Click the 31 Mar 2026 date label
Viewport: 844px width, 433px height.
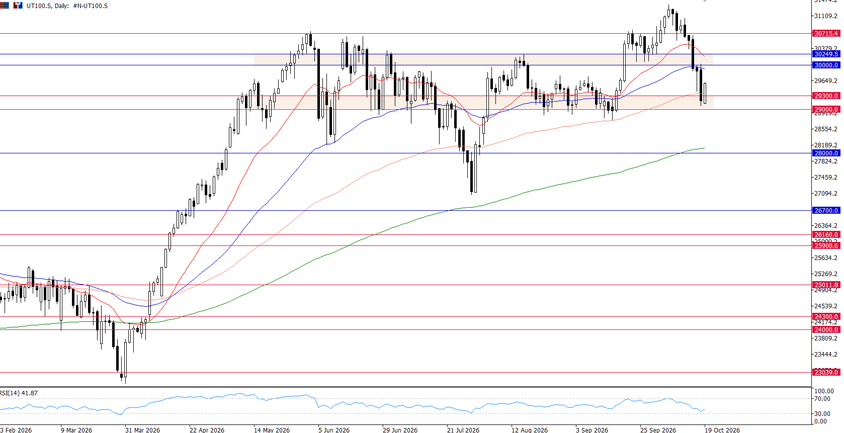(x=142, y=430)
